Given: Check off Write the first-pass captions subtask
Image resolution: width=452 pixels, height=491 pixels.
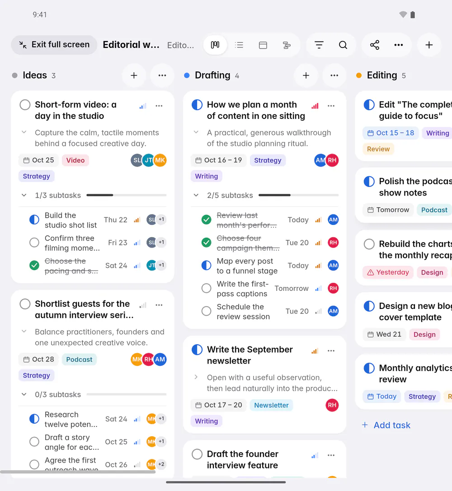Looking at the screenshot, I should click(206, 288).
